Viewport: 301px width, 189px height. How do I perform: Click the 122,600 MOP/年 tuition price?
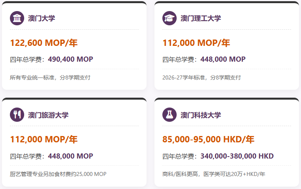[x=44, y=43]
